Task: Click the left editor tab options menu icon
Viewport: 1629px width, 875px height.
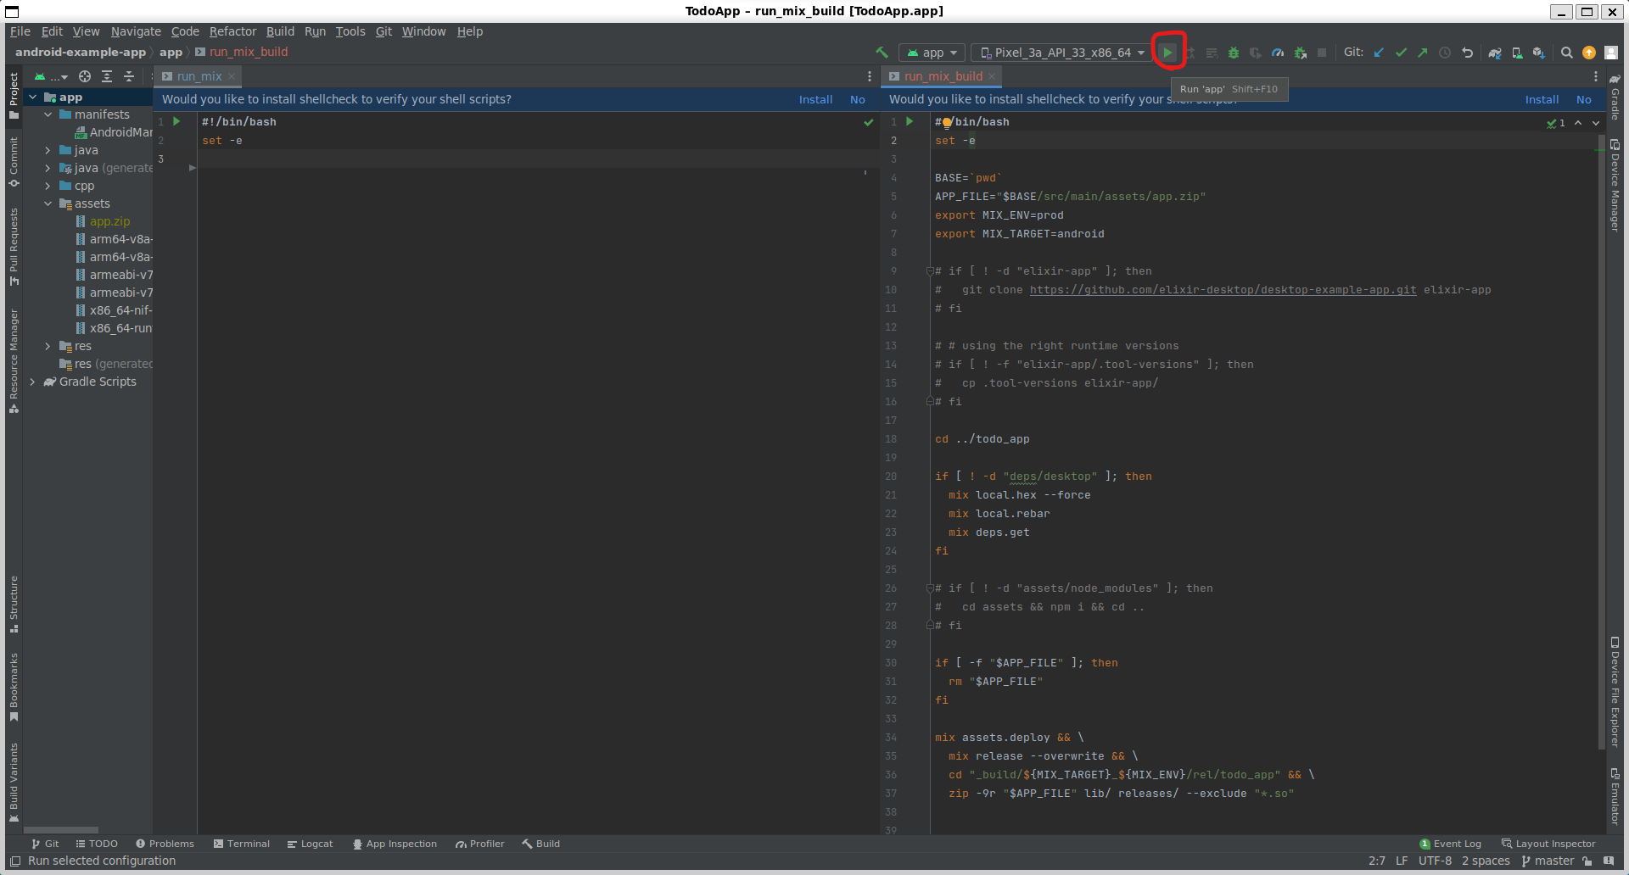Action: click(x=870, y=76)
